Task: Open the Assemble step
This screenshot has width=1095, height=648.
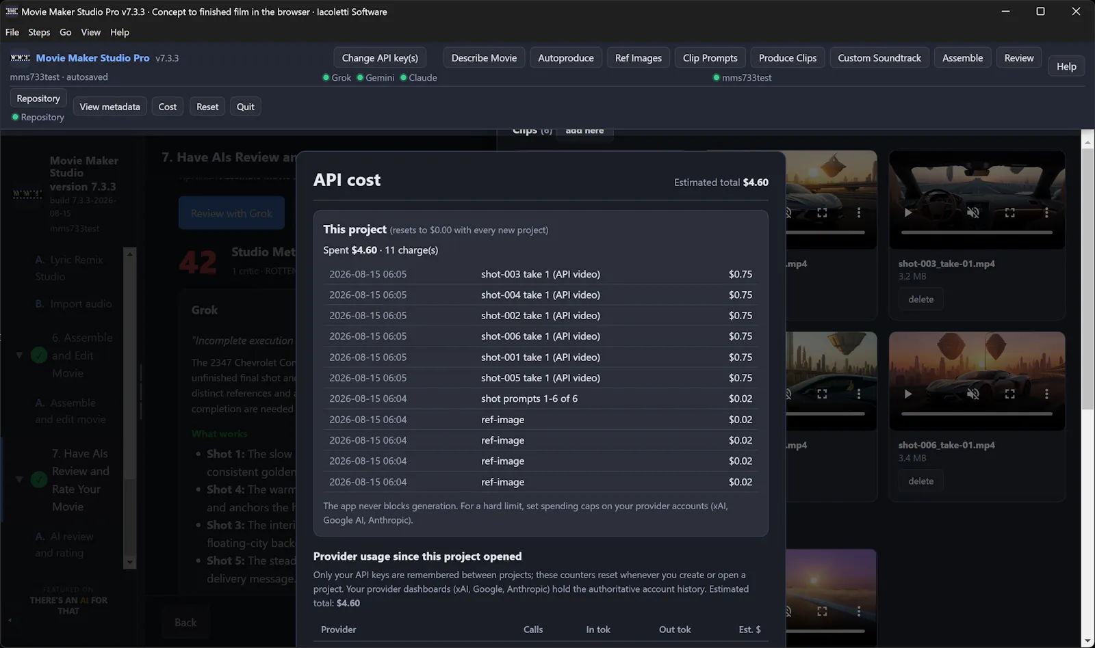Action: coord(962,58)
